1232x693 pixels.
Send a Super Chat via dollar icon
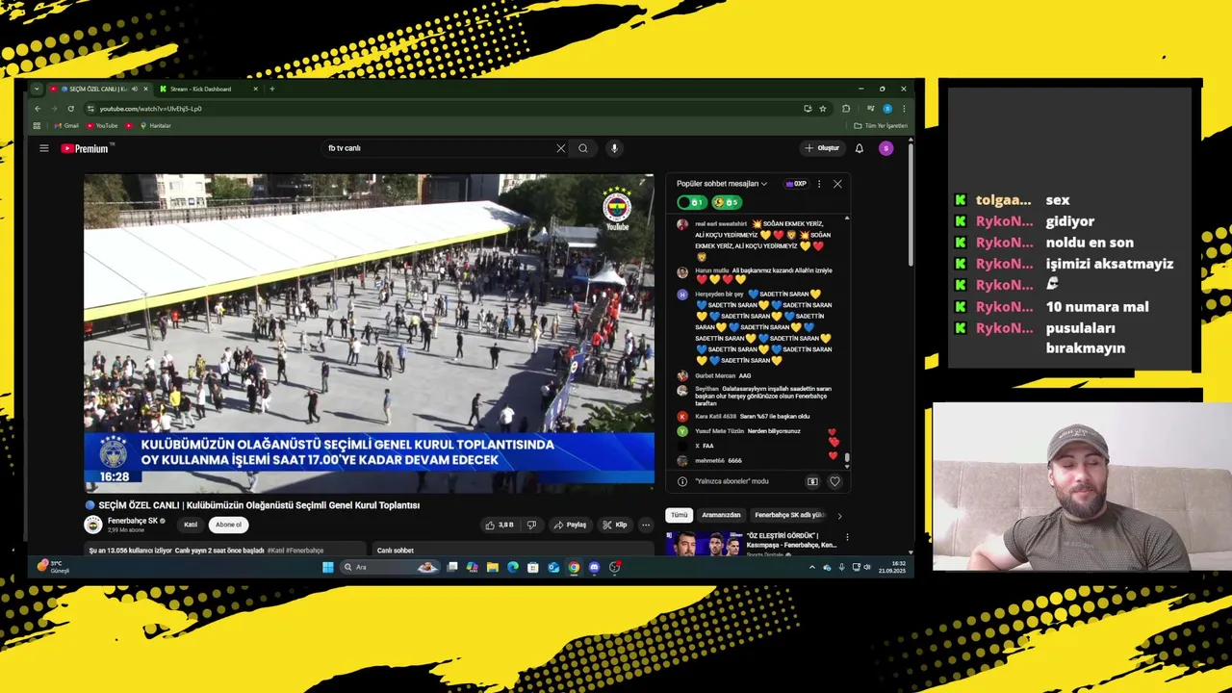[x=812, y=481]
